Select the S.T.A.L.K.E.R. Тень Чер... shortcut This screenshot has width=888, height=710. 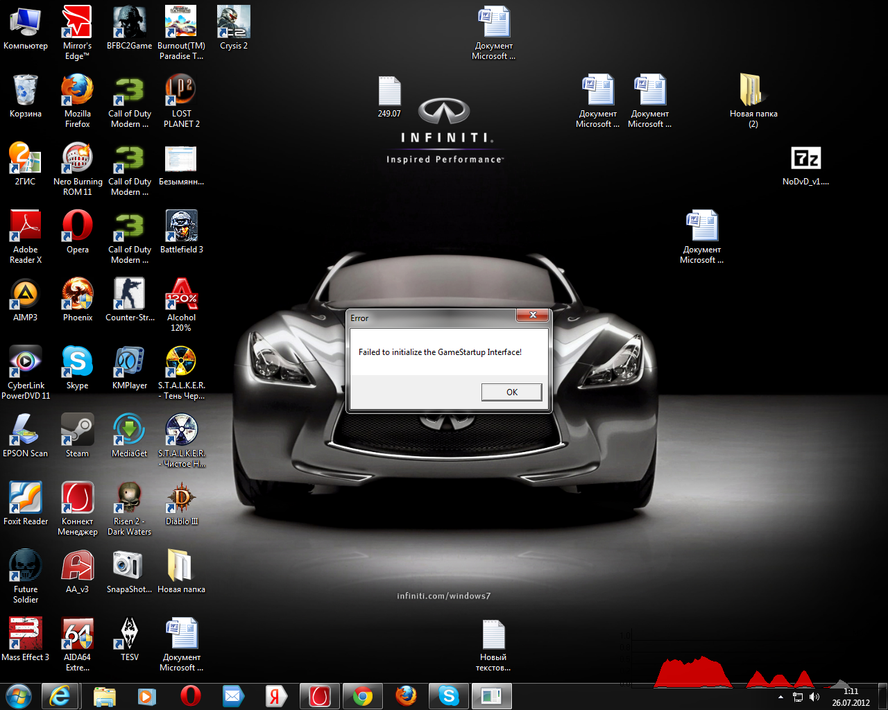(181, 372)
